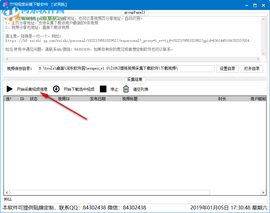Image resolution: width=270 pixels, height=213 pixels.
Task: Click the play icon to start collecting videos
Action: (10, 89)
